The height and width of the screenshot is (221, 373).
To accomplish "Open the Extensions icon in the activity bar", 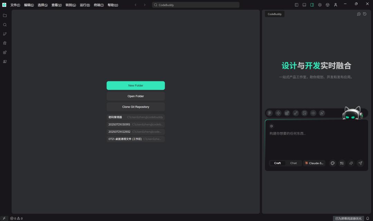I will click(x=5, y=52).
